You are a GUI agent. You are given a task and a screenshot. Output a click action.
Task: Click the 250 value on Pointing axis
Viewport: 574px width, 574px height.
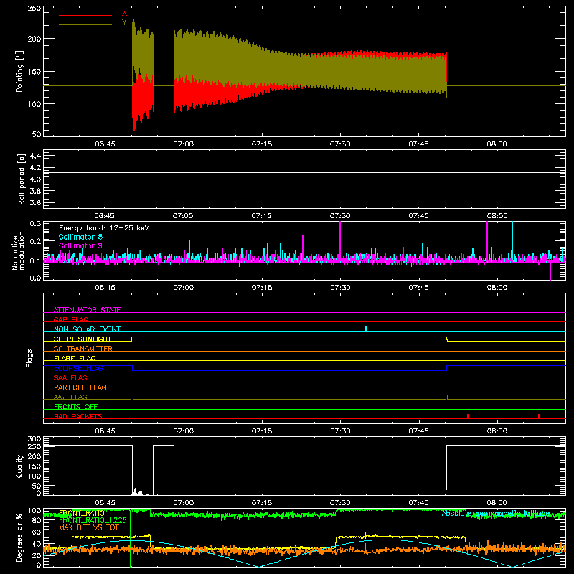click(x=34, y=8)
